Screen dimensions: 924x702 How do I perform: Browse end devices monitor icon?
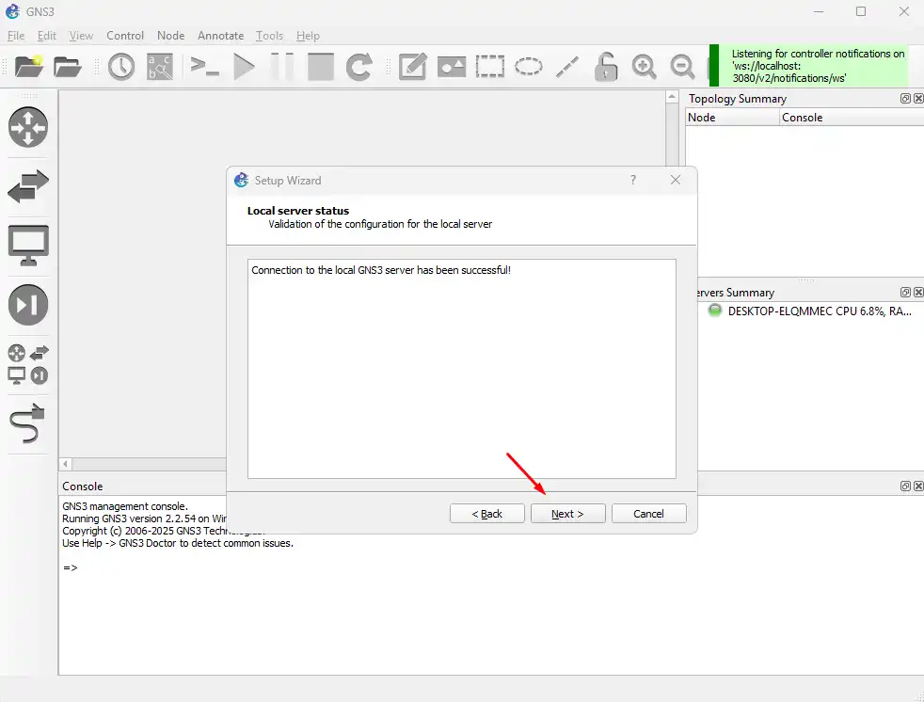(28, 246)
